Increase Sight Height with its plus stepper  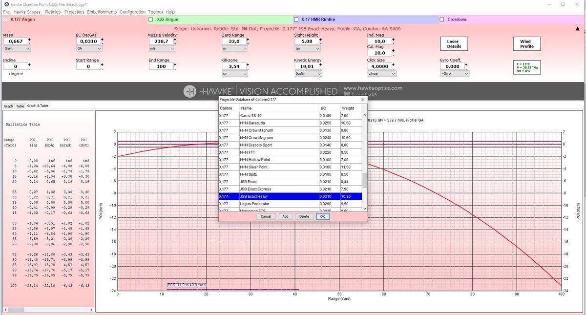click(320, 39)
